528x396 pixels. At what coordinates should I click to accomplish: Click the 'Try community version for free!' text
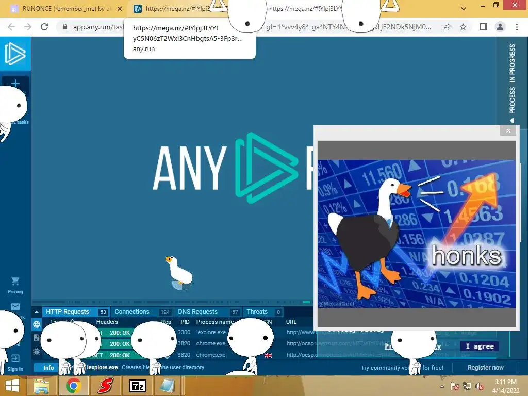pyautogui.click(x=402, y=367)
